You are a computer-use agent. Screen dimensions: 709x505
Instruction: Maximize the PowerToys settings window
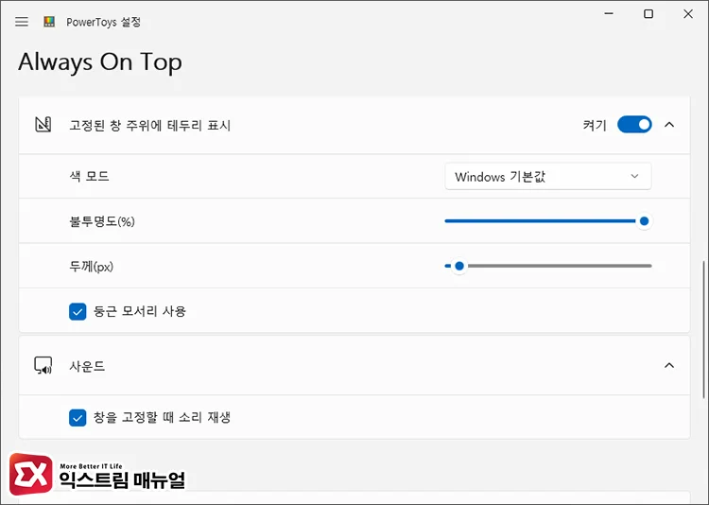648,14
